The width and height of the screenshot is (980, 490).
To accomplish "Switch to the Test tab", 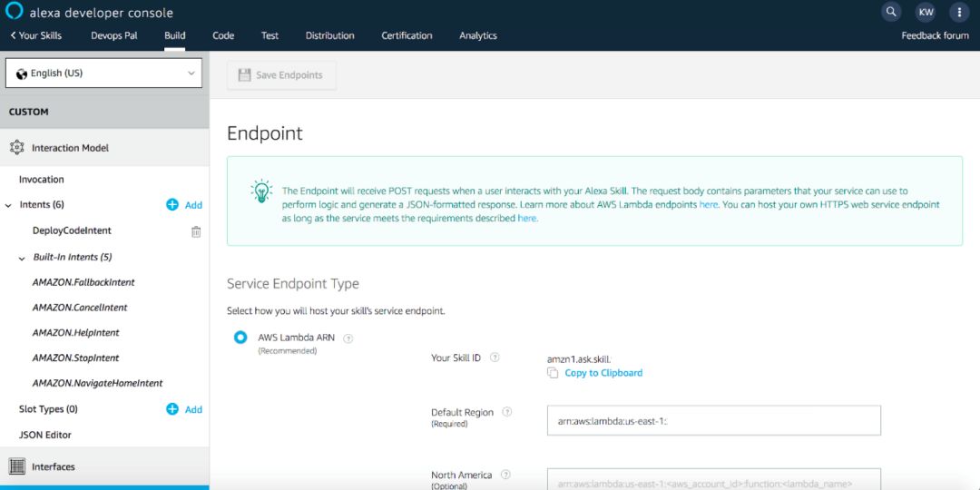I will 270,35.
